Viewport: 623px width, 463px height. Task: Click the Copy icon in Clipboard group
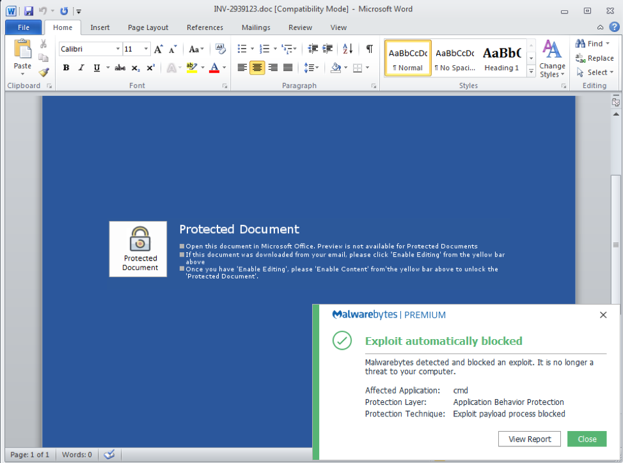point(43,58)
